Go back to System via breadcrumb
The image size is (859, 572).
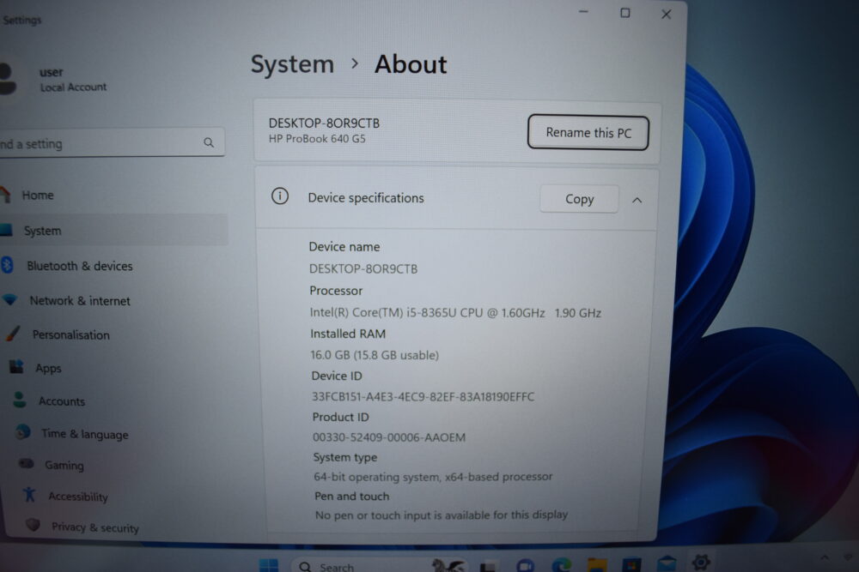pos(292,64)
